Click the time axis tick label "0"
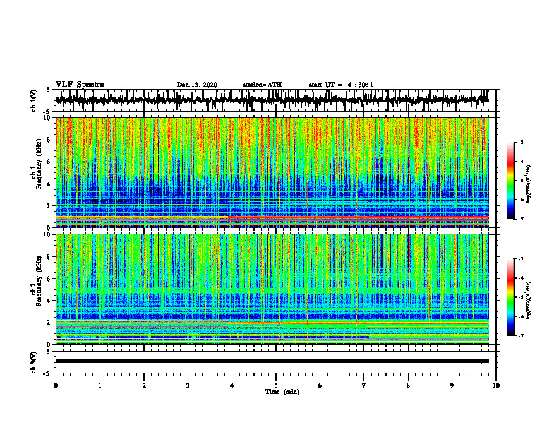The image size is (559, 432). coord(56,385)
